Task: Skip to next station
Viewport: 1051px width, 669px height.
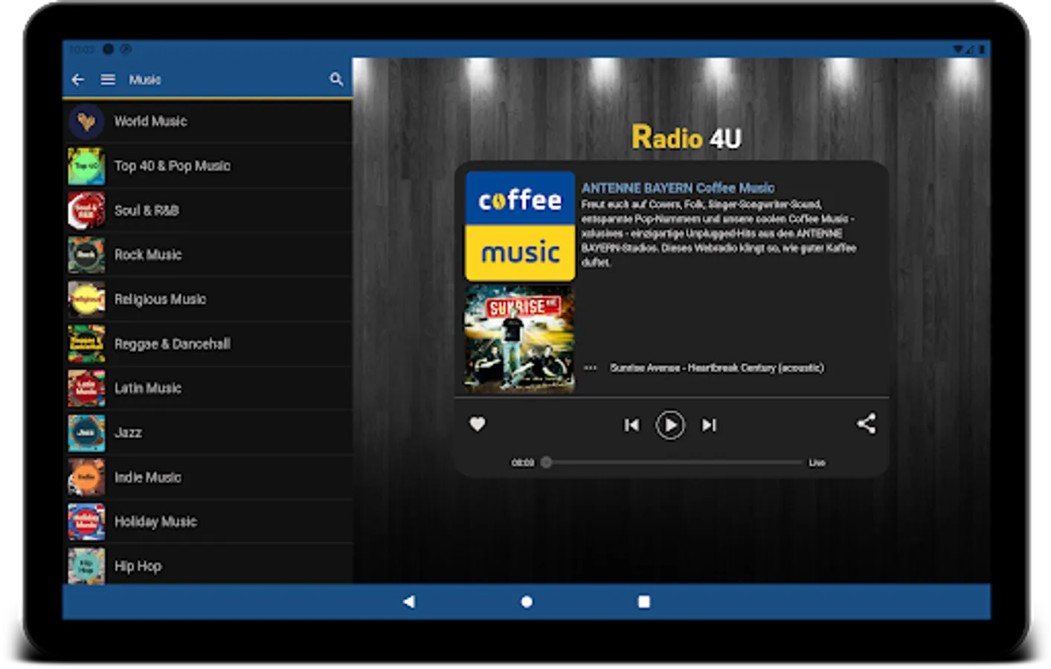Action: tap(709, 425)
